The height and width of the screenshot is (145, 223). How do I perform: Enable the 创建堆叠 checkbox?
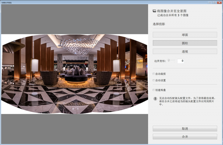coord(154,90)
